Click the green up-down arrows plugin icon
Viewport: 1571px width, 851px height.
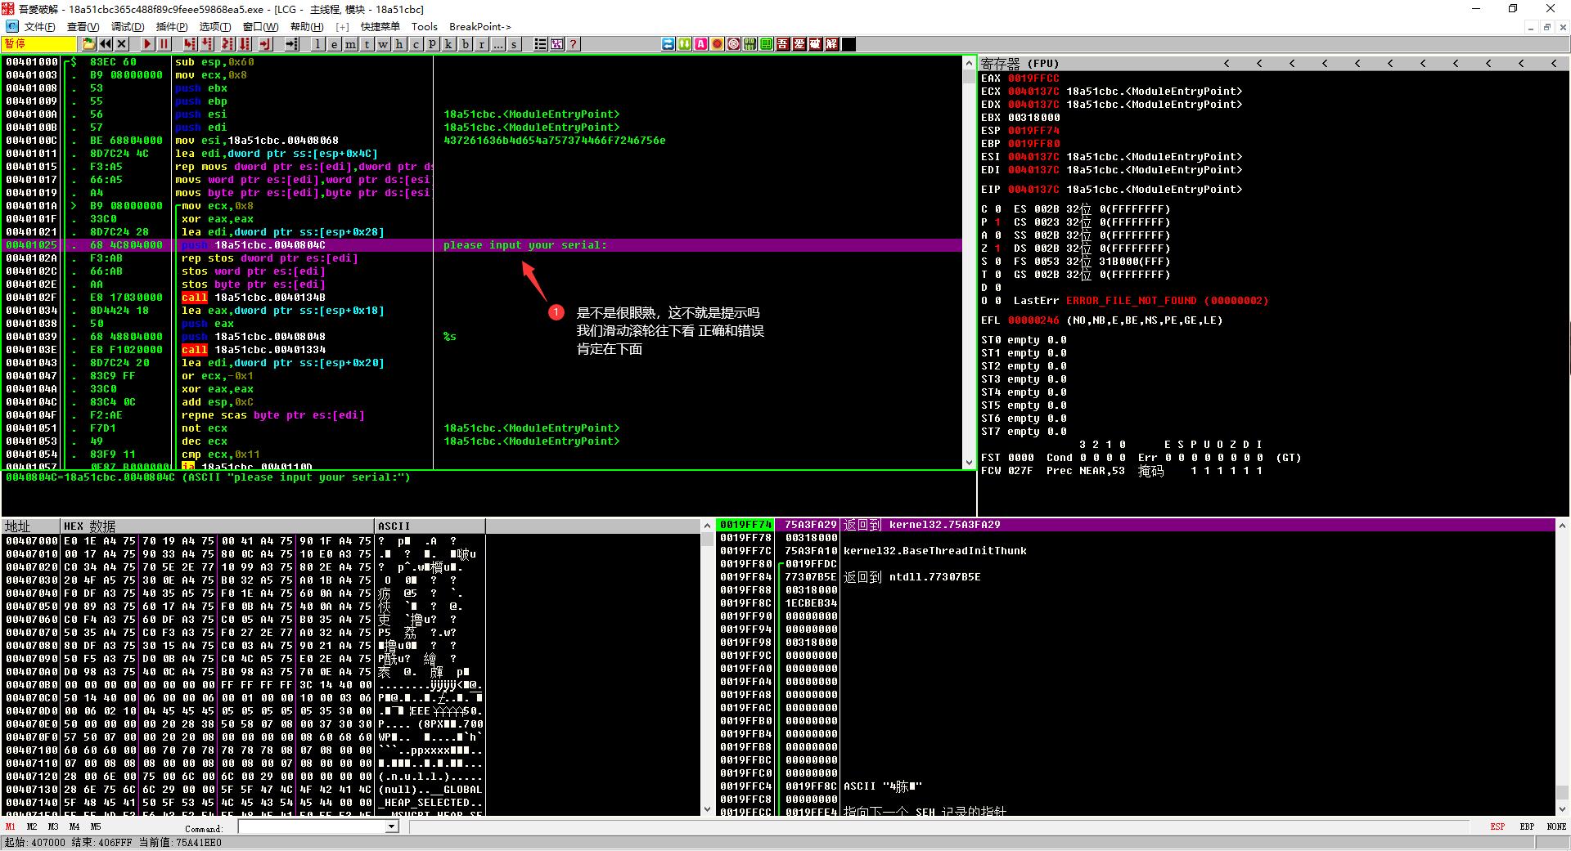point(685,44)
